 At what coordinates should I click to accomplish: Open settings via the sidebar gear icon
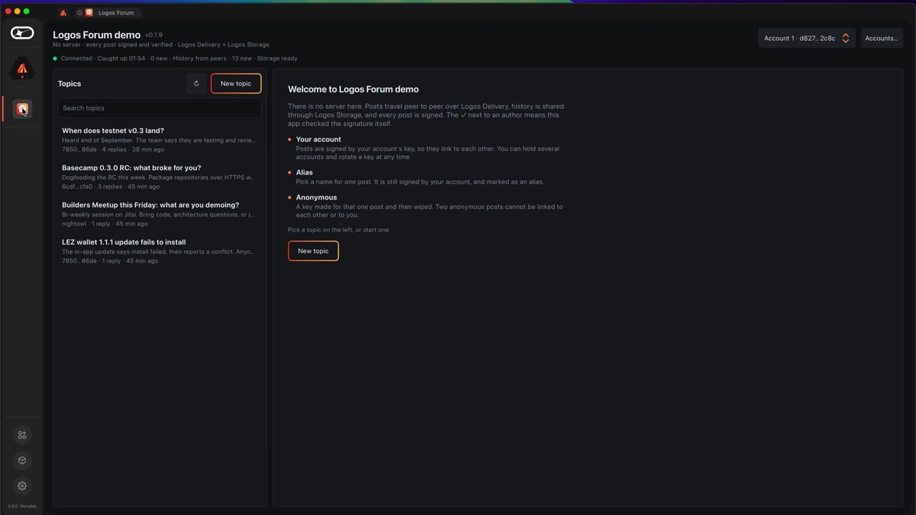pyautogui.click(x=22, y=486)
